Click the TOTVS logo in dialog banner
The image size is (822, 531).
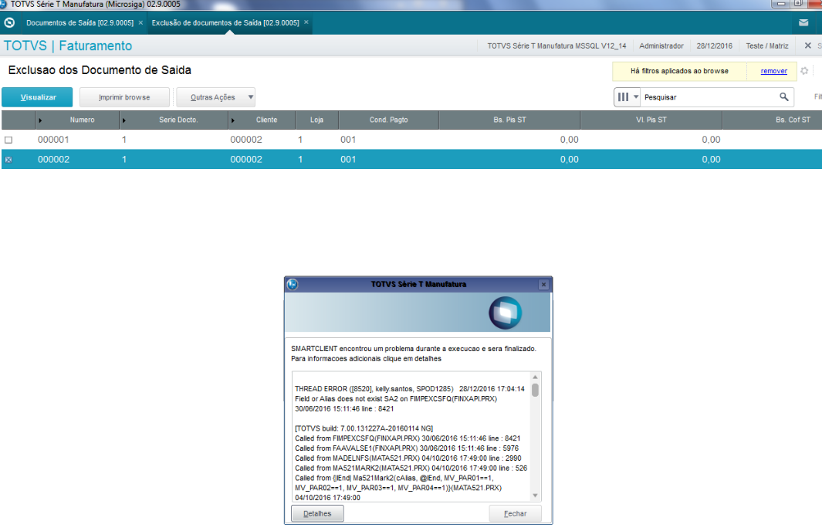pos(506,313)
